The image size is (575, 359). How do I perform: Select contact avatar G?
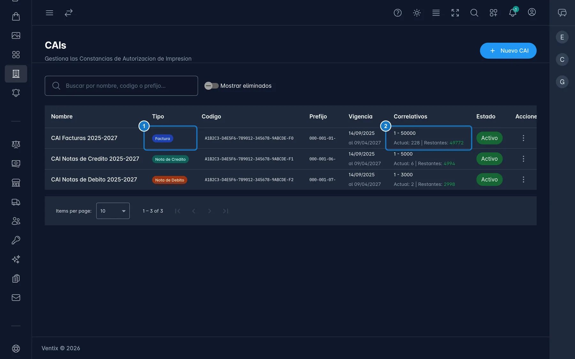pos(562,82)
